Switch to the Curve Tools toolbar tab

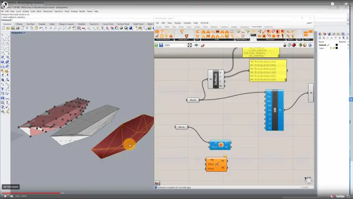pos(108,24)
